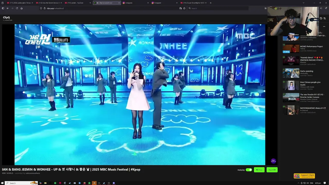Close the seolah YouTube tab
The image size is (329, 185).
click(x=90, y=3)
